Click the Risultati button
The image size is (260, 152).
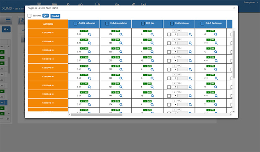point(55,16)
